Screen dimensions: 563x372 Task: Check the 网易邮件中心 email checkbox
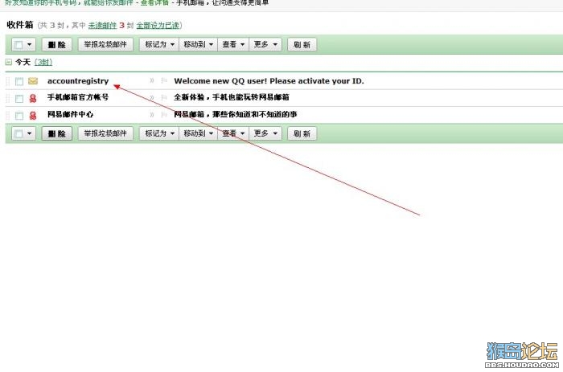(x=19, y=116)
